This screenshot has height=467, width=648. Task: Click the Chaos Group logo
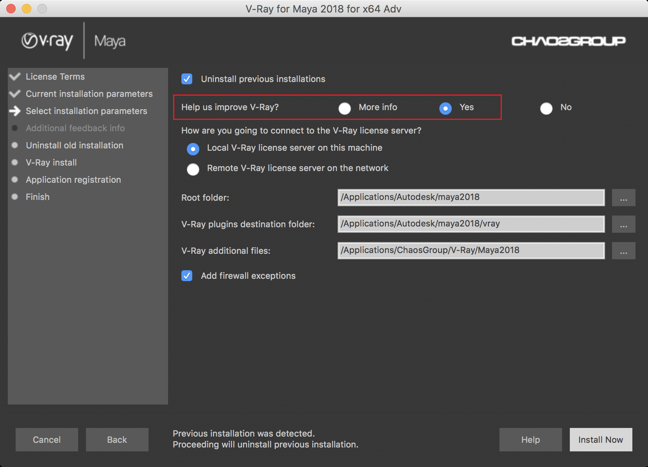pyautogui.click(x=569, y=41)
